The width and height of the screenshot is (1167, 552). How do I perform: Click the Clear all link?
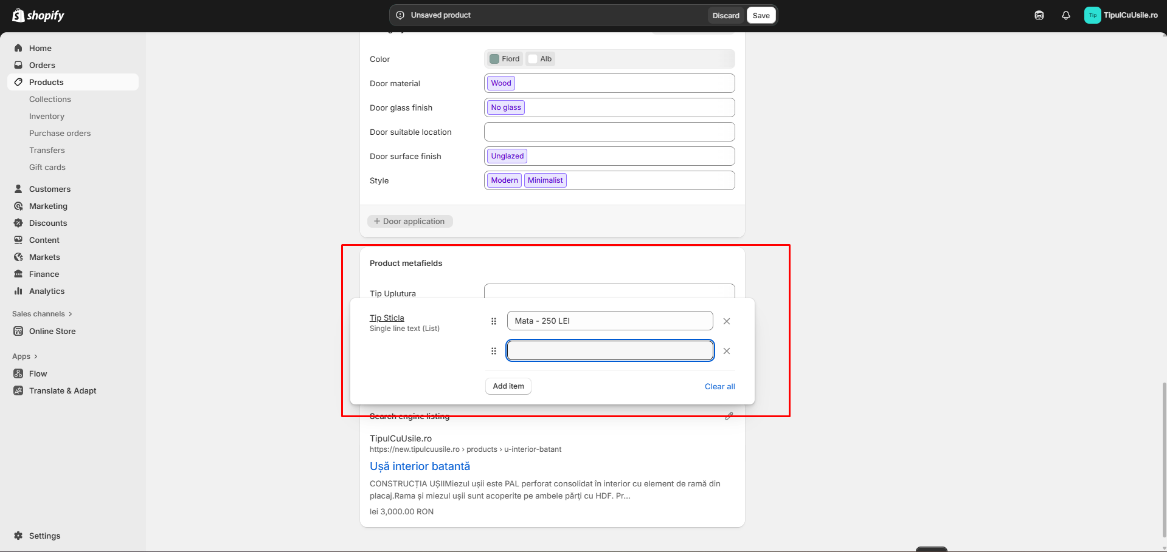coord(719,387)
